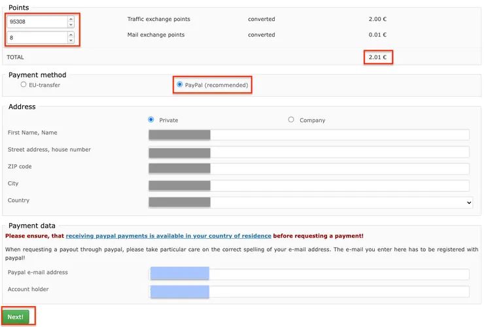This screenshot has height=327, width=484.
Task: Choose the Private address type
Action: point(151,120)
